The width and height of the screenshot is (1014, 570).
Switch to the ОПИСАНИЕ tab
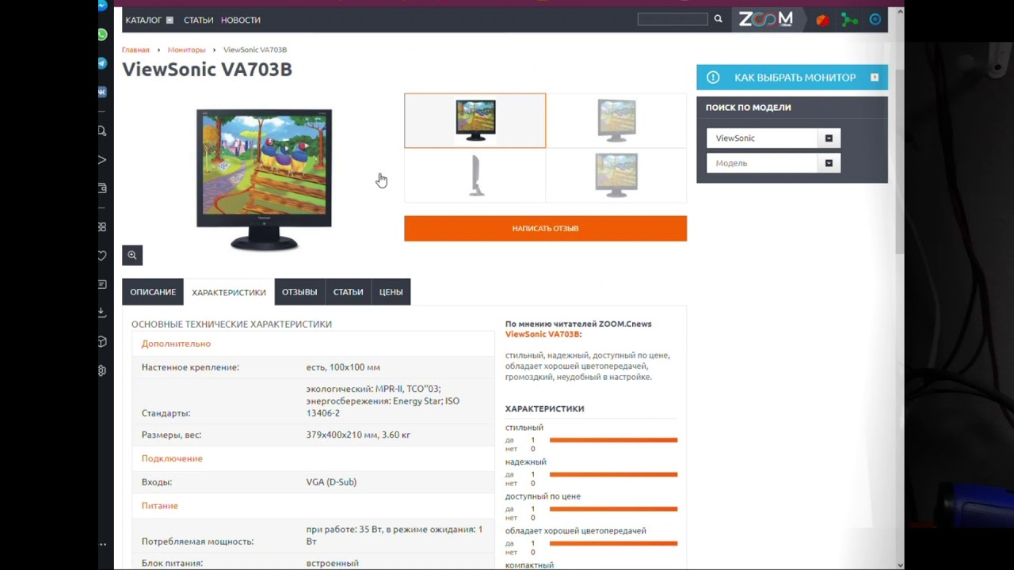tap(153, 292)
